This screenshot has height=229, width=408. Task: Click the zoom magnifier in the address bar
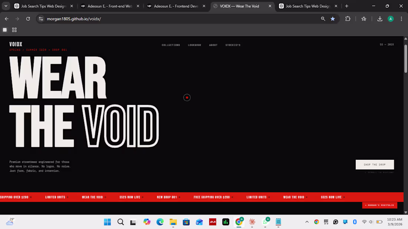323,19
